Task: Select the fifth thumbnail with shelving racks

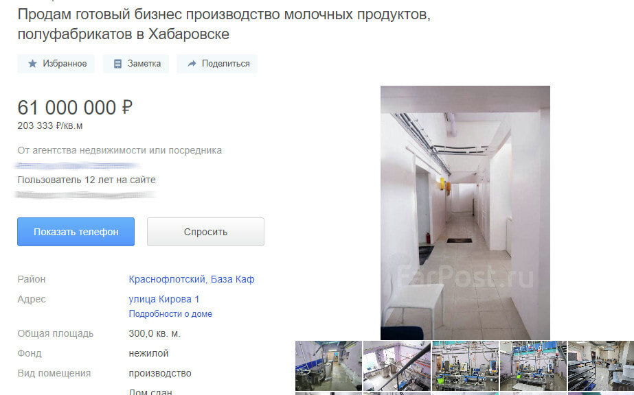Action: 601,366
